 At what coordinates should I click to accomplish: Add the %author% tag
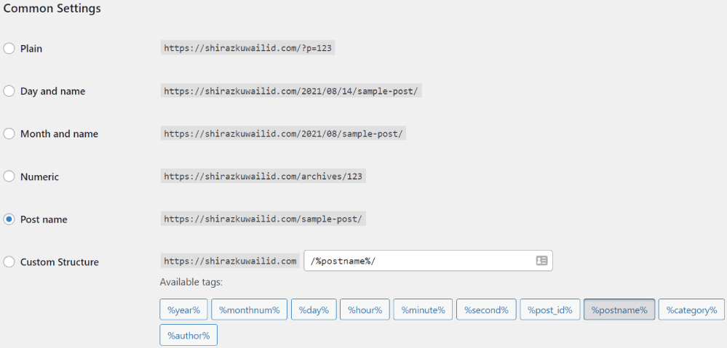(x=188, y=335)
